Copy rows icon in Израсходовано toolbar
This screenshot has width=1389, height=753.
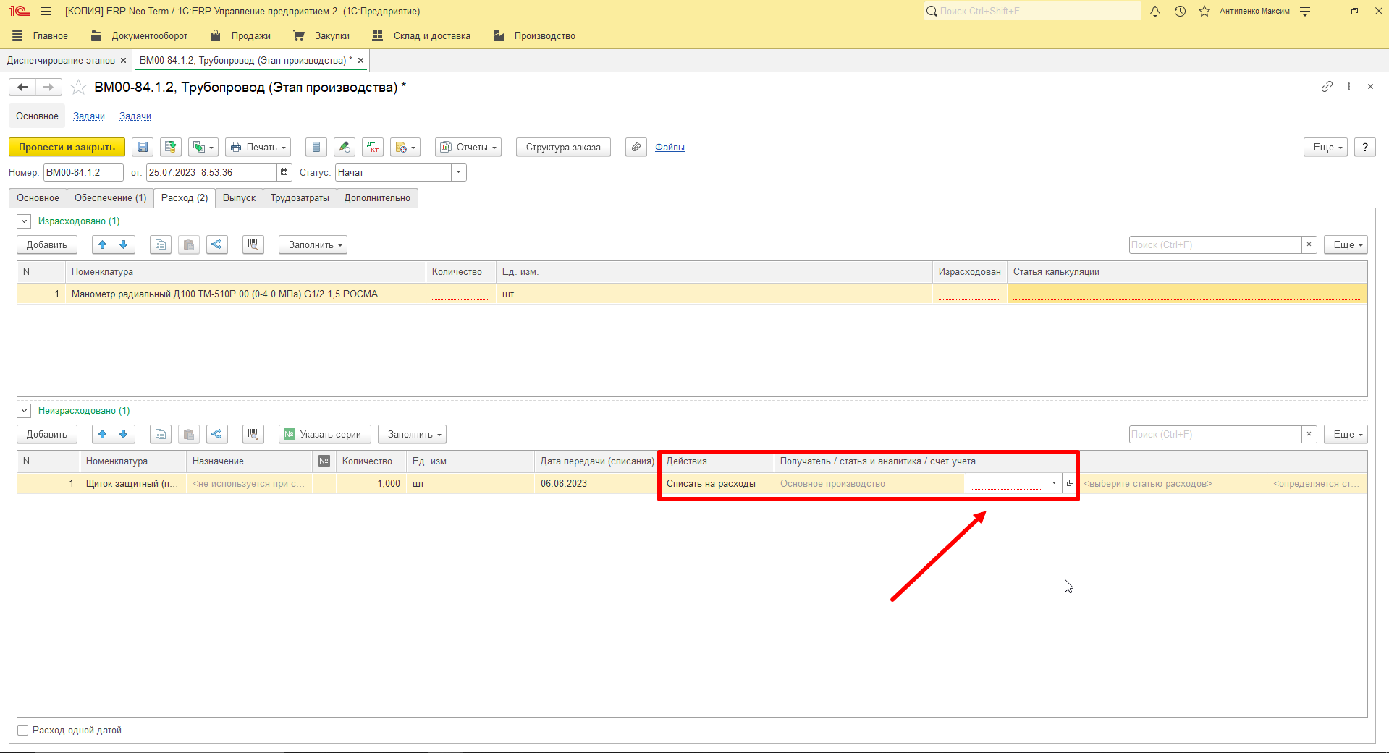pyautogui.click(x=161, y=244)
